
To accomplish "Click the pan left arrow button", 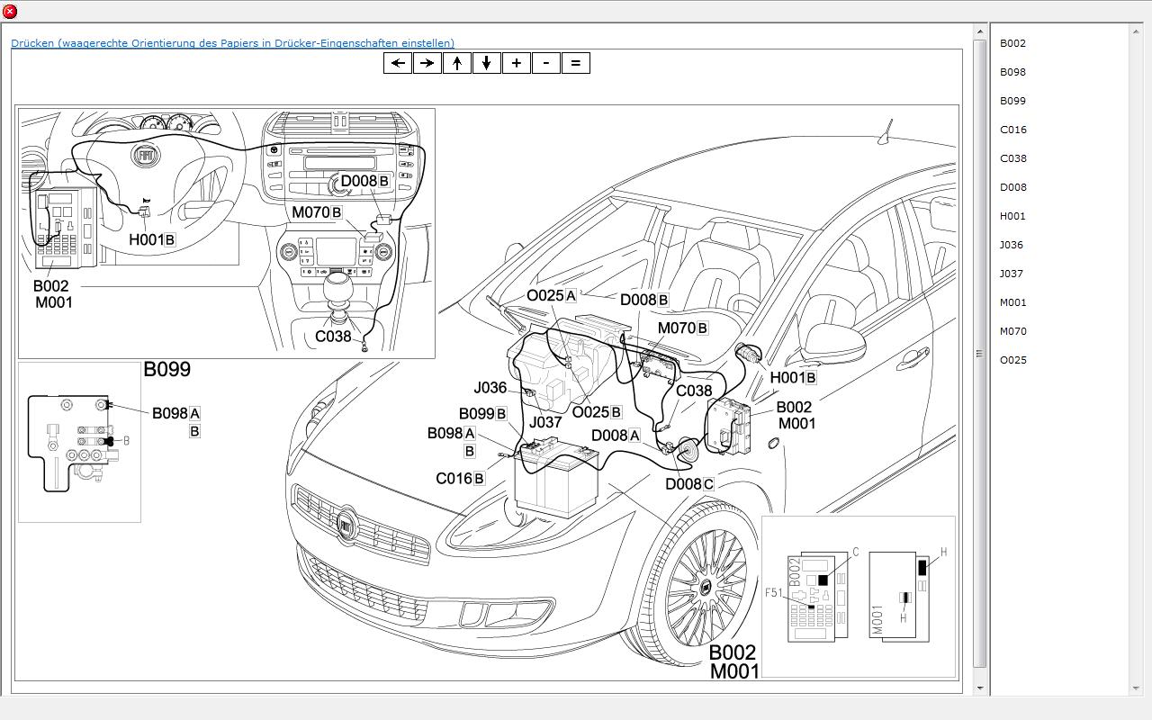I will pyautogui.click(x=398, y=63).
